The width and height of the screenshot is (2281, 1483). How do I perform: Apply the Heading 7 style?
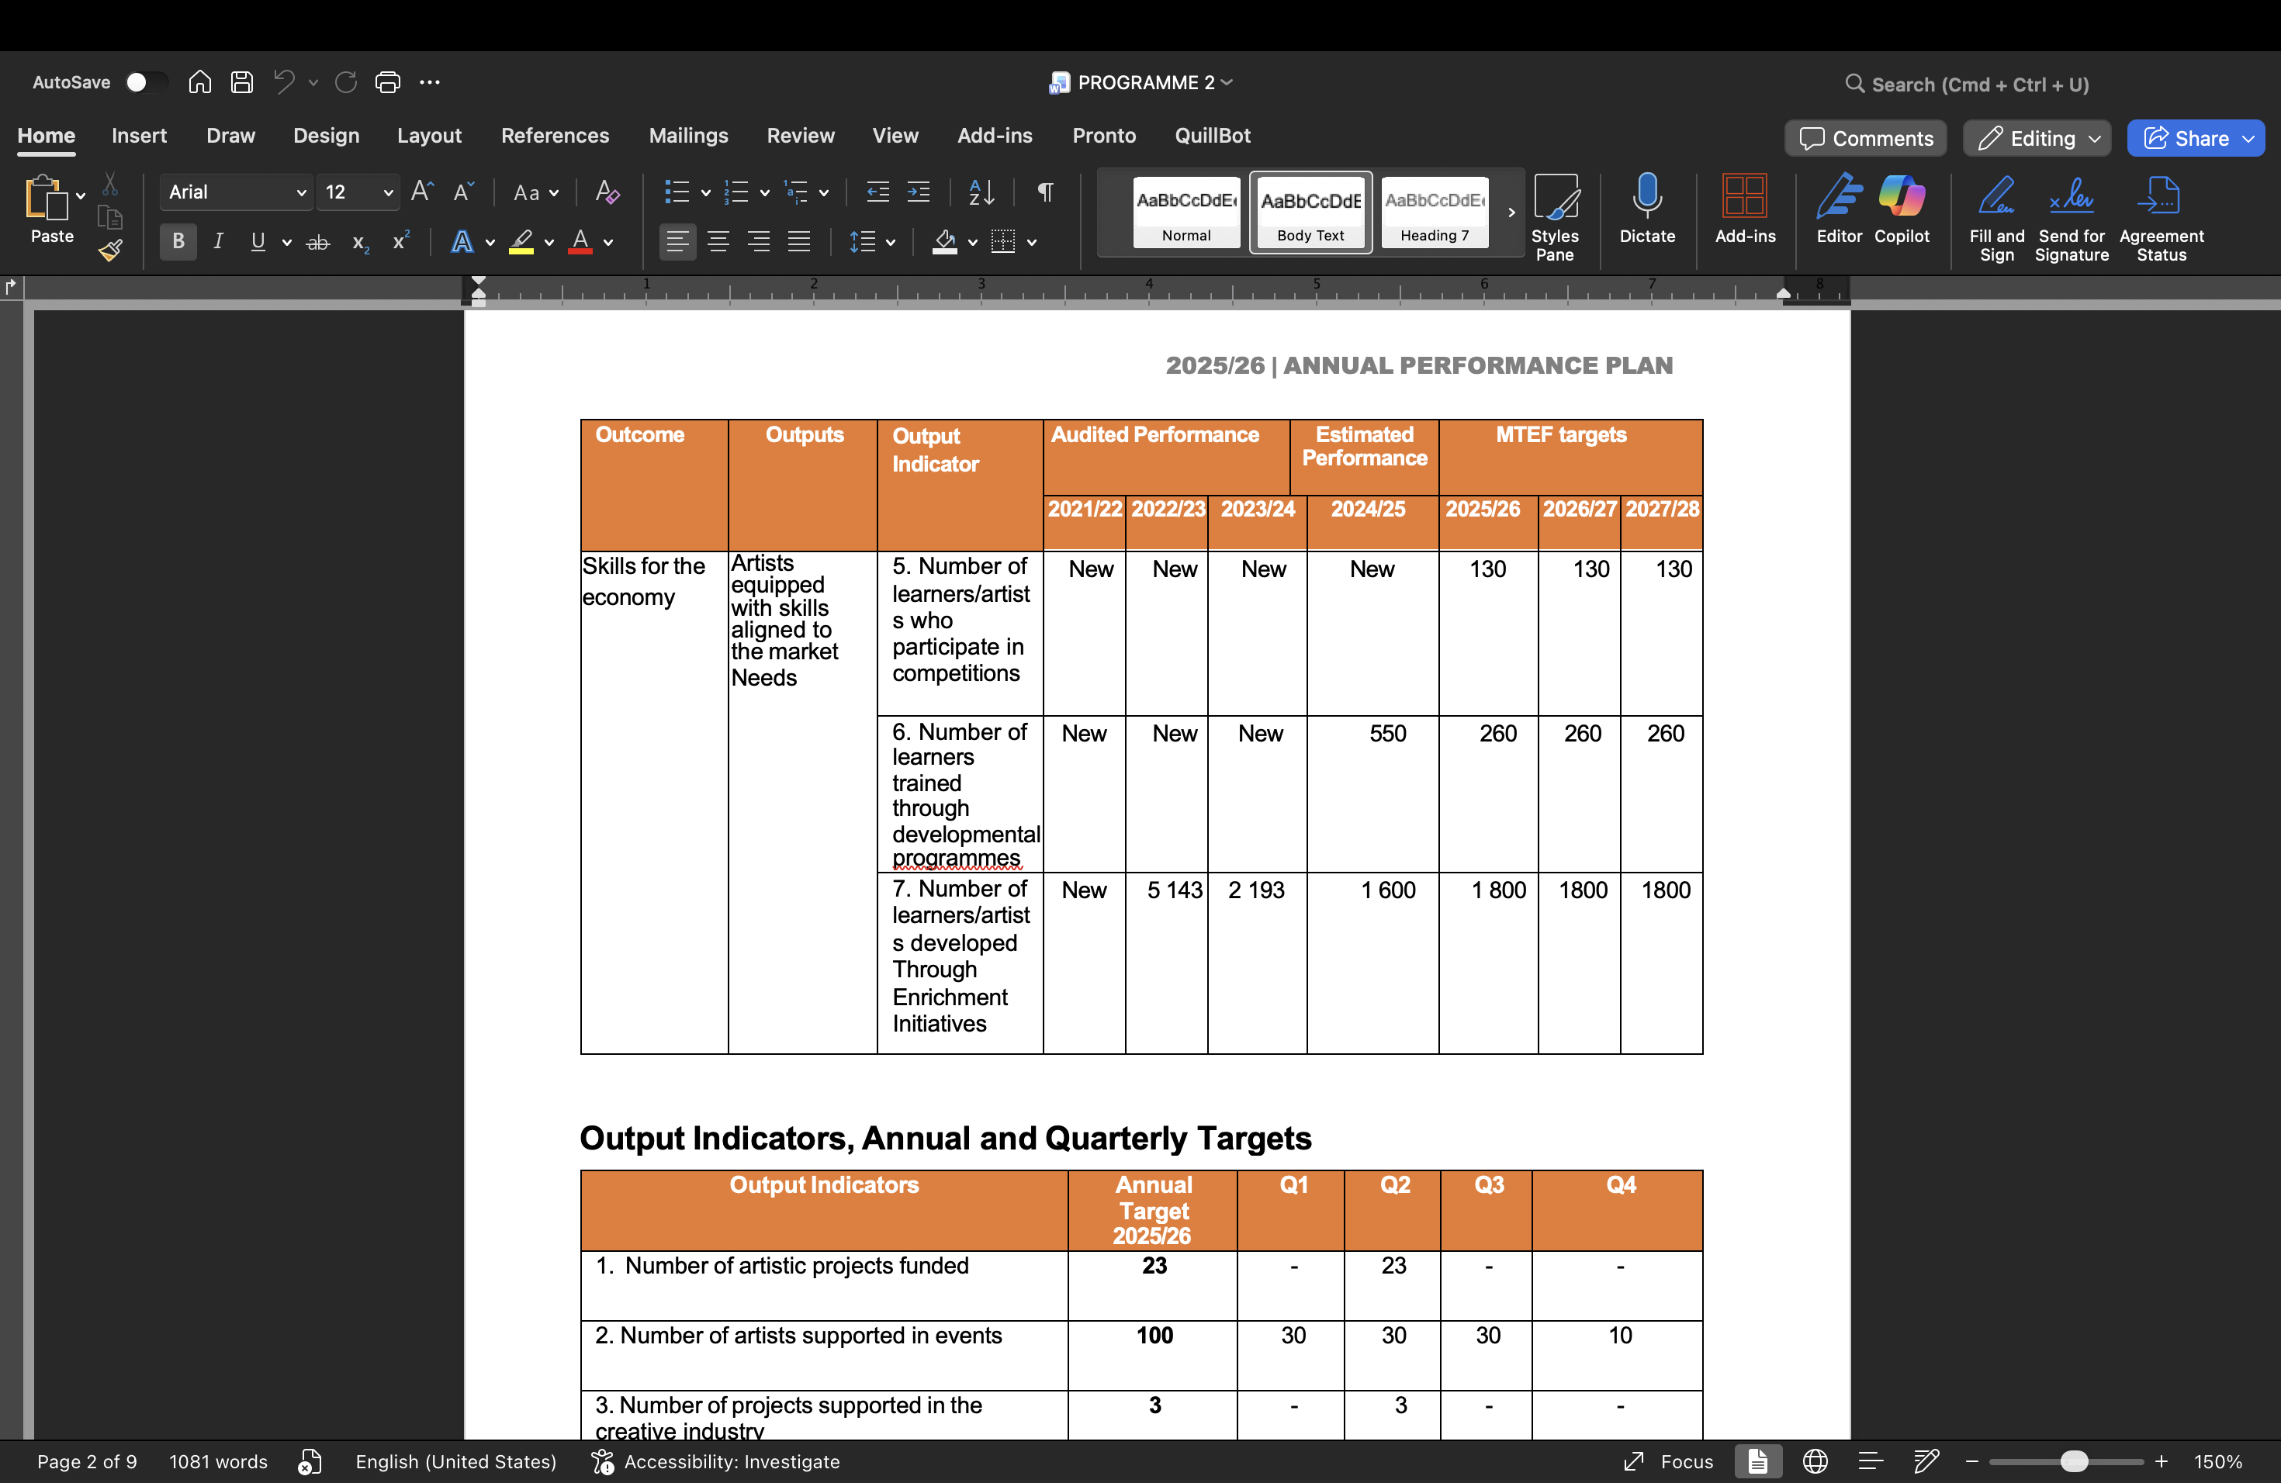click(x=1435, y=213)
